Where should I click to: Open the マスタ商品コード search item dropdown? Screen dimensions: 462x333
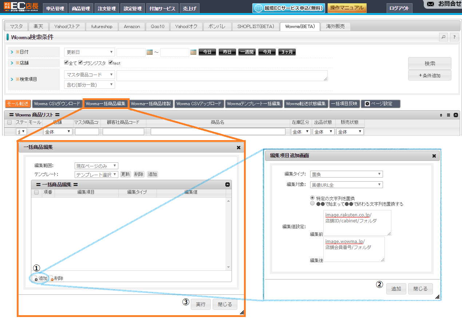[x=90, y=75]
